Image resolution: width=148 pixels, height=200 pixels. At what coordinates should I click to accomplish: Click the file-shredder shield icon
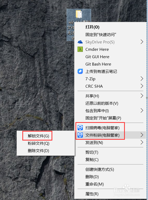[x=80, y=135]
